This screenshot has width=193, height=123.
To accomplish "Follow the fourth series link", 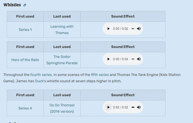I will [x=41, y=75].
